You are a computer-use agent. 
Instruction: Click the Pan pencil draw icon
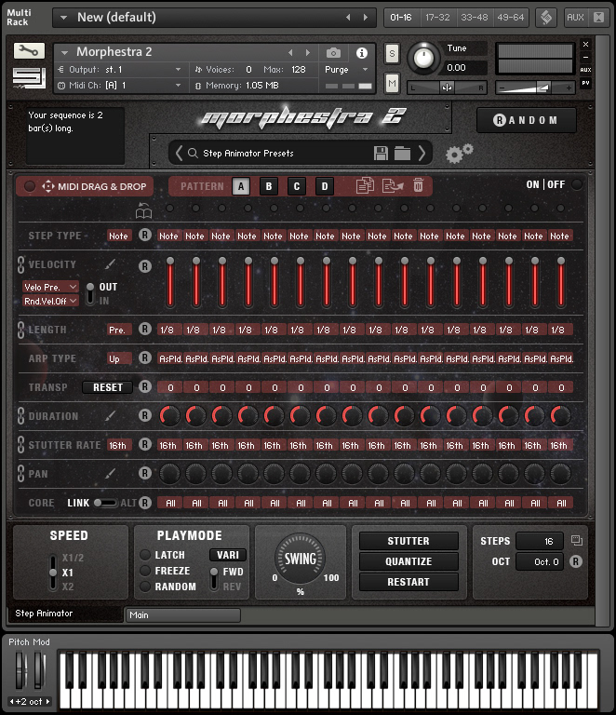110,474
